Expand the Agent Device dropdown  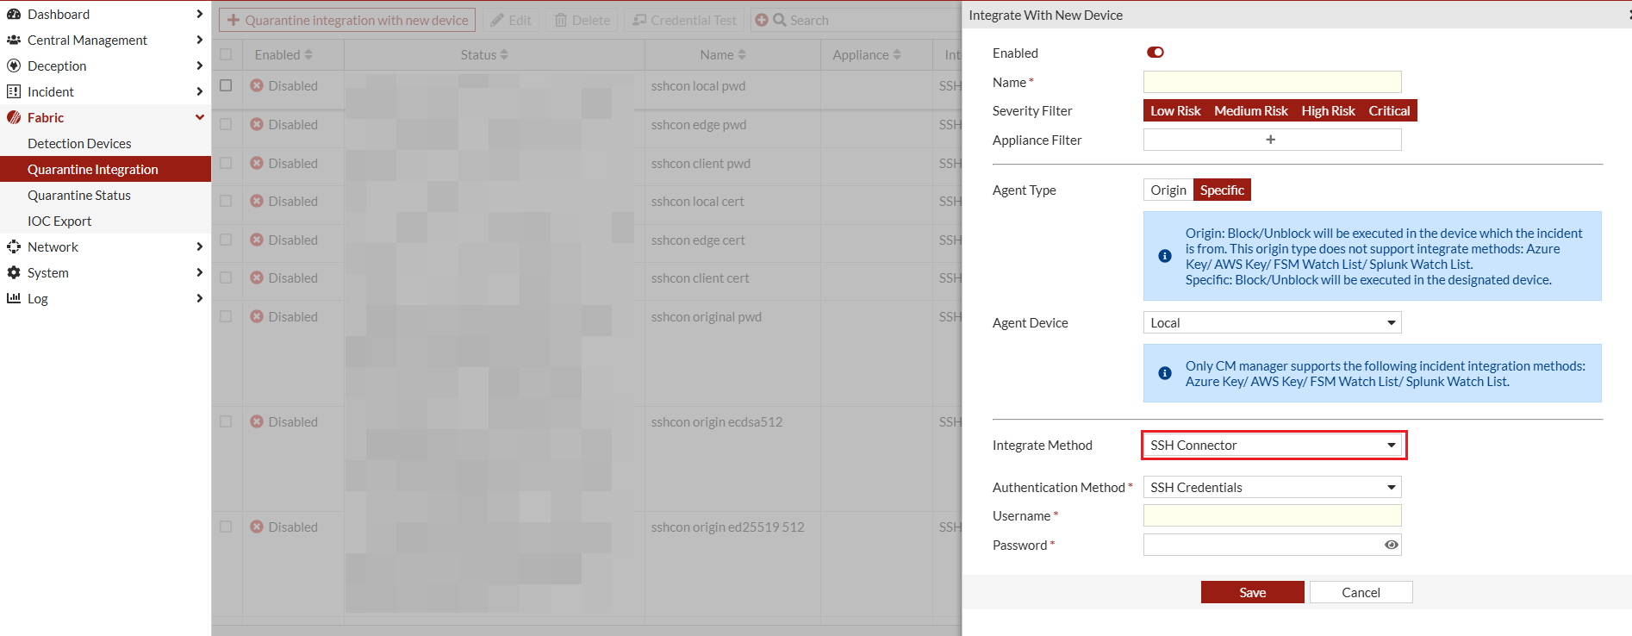pyautogui.click(x=1273, y=323)
